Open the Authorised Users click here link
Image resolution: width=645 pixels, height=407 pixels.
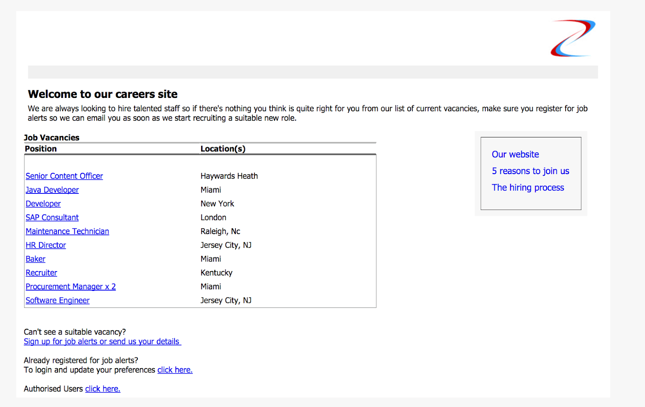(x=103, y=389)
